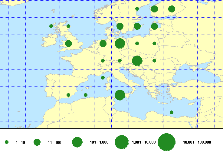Select the green marker over Denmark
Image resolution: width=223 pixels, height=156 pixels.
click(120, 26)
